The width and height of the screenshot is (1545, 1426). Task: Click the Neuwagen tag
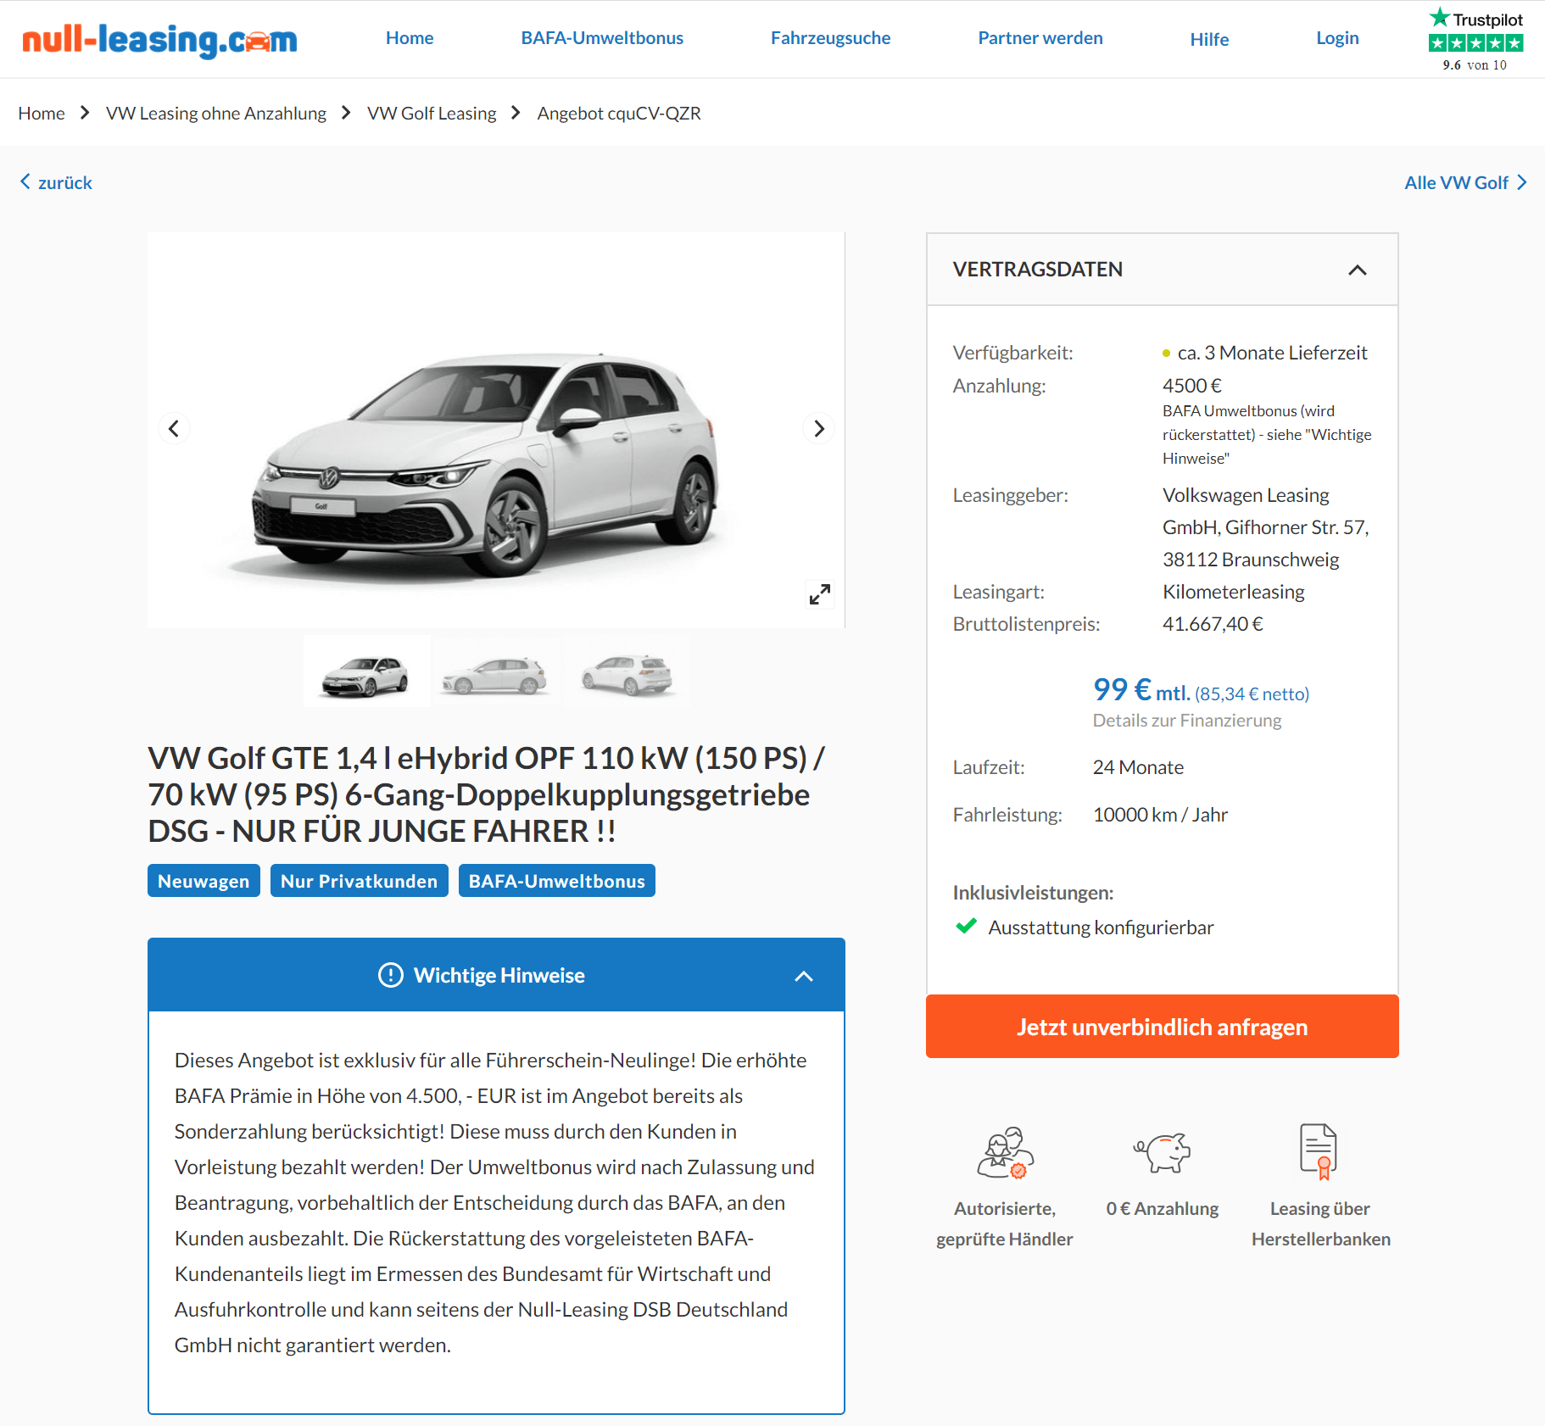click(204, 881)
